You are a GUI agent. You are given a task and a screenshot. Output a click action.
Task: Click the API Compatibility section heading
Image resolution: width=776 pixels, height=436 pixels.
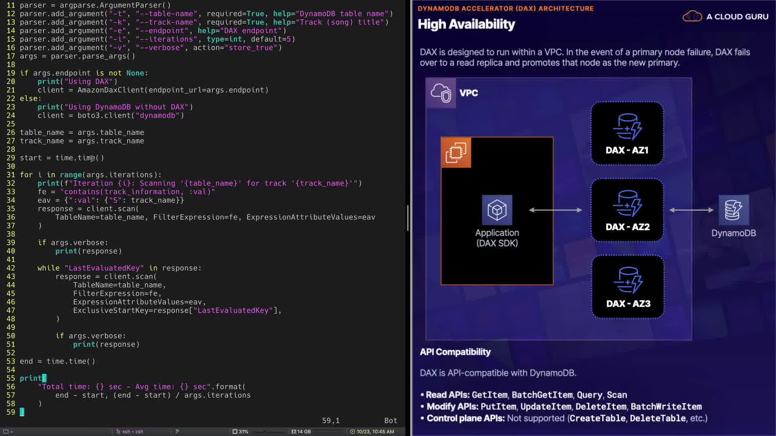point(455,352)
